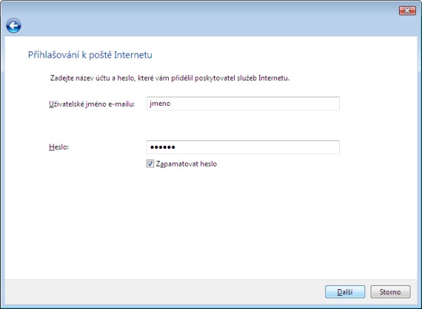Click the Heslo: field label
Image resolution: width=422 pixels, height=309 pixels.
pos(58,147)
